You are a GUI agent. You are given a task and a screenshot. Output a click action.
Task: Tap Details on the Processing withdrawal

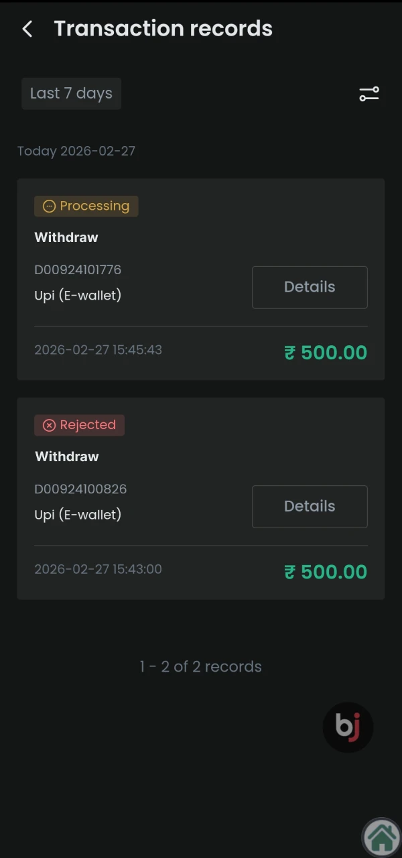click(x=310, y=287)
